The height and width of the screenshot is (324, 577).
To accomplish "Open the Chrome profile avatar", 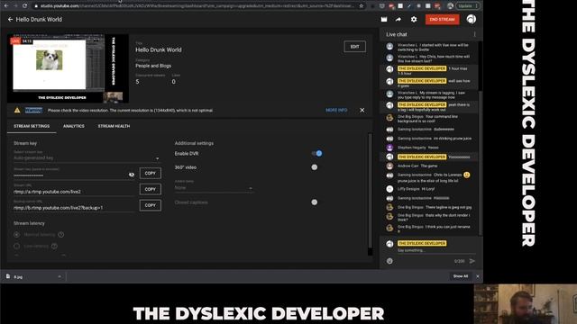I will point(450,6).
